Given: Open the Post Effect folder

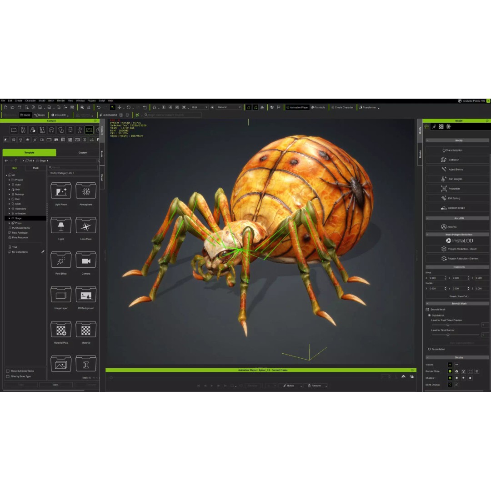Looking at the screenshot, I should click(61, 260).
